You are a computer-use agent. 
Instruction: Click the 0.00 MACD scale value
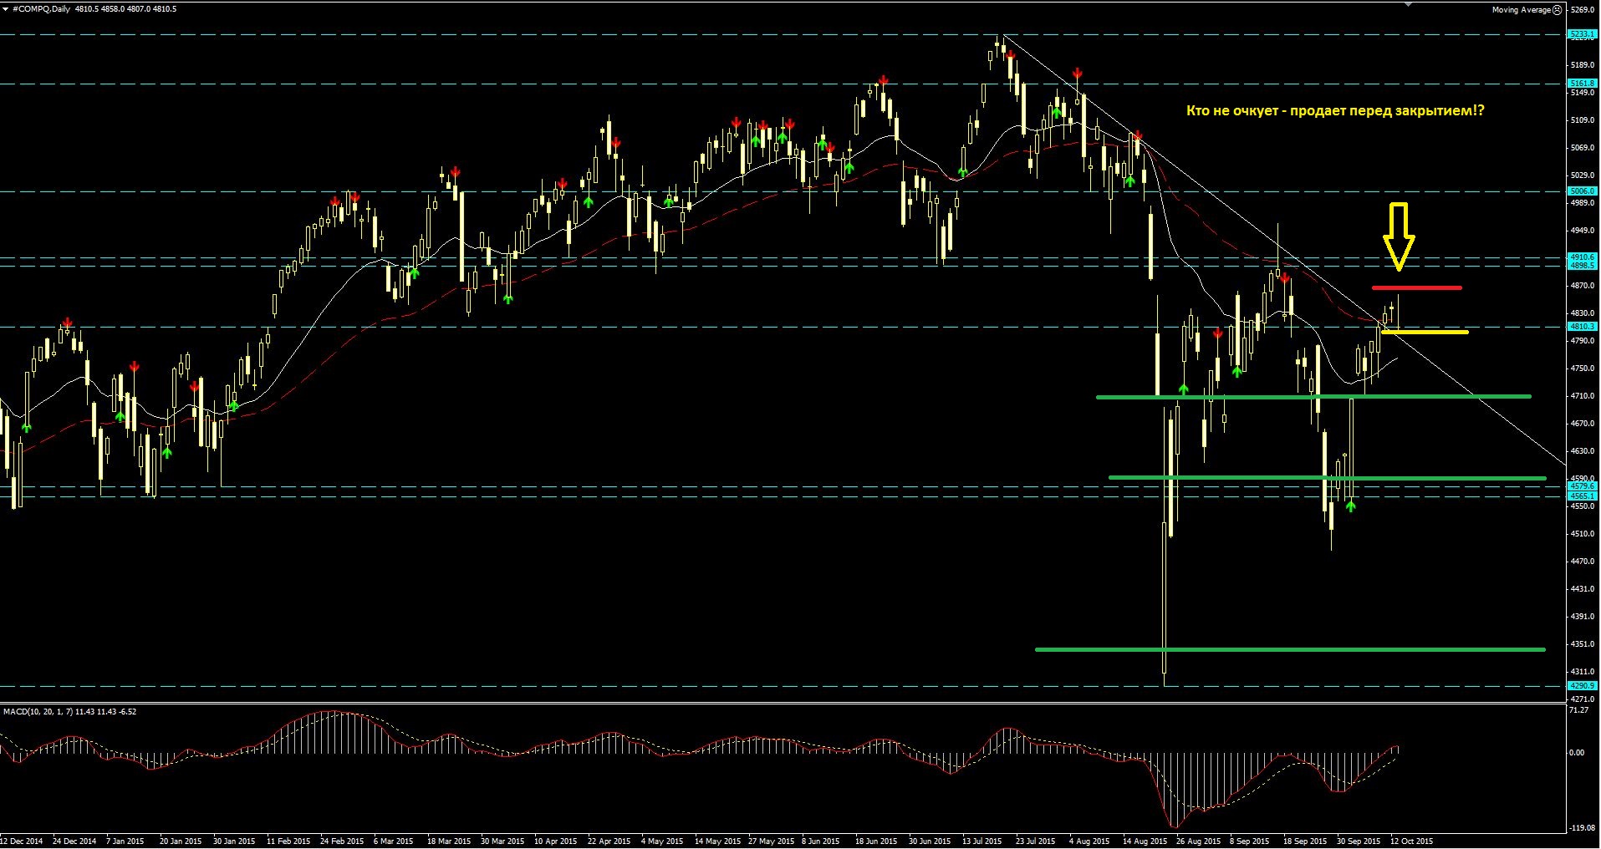pos(1577,752)
